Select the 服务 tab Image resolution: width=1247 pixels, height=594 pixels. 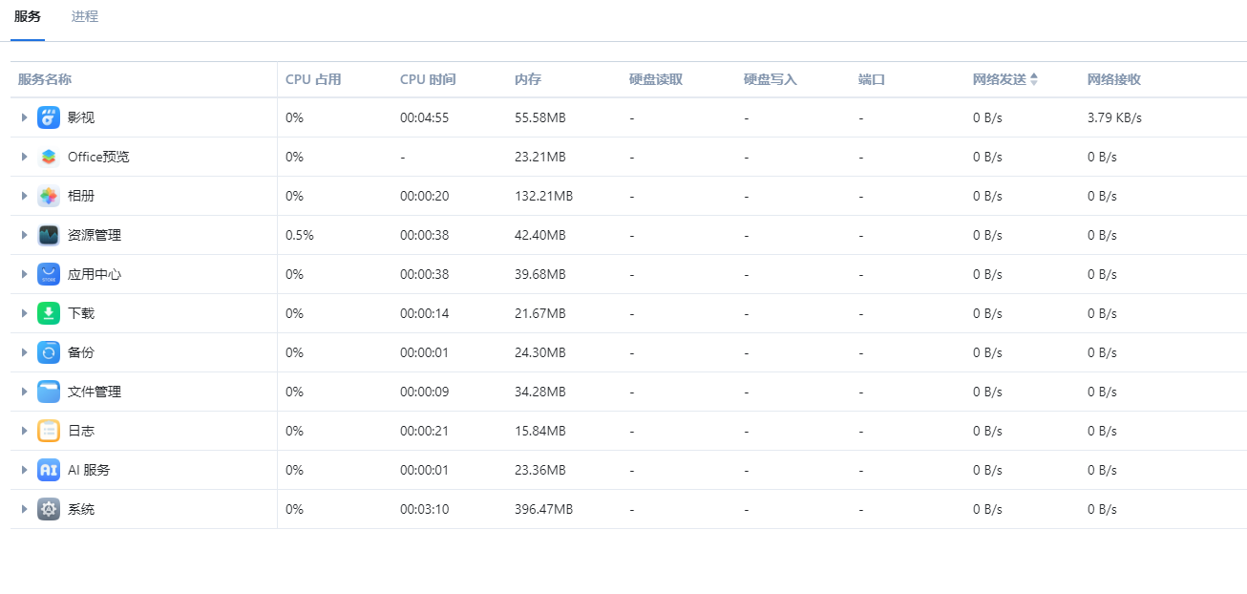coord(28,17)
